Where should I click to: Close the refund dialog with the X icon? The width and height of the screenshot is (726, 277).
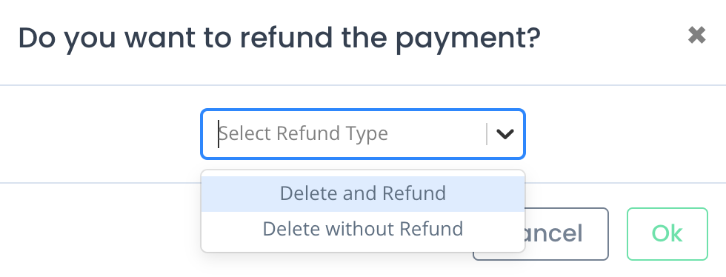696,36
